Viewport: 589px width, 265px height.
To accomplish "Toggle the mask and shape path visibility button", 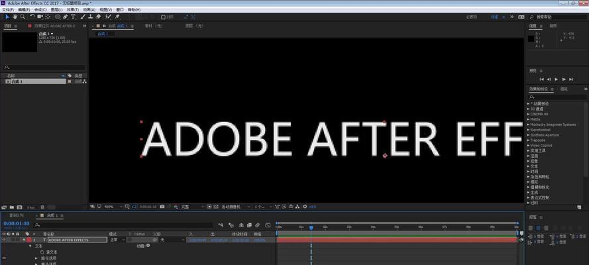I will pos(134,207).
